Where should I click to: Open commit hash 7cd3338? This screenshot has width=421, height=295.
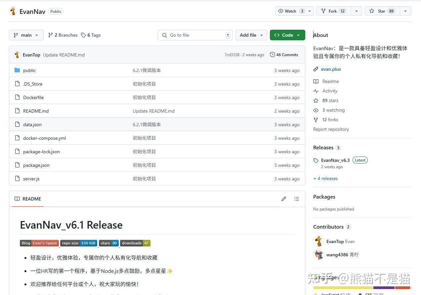tap(232, 55)
